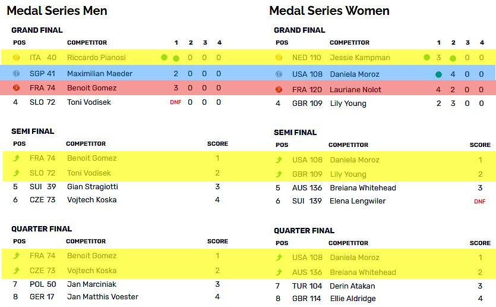
Task: Click Lily Young's Semi Final advance arrow
Action: click(x=278, y=174)
